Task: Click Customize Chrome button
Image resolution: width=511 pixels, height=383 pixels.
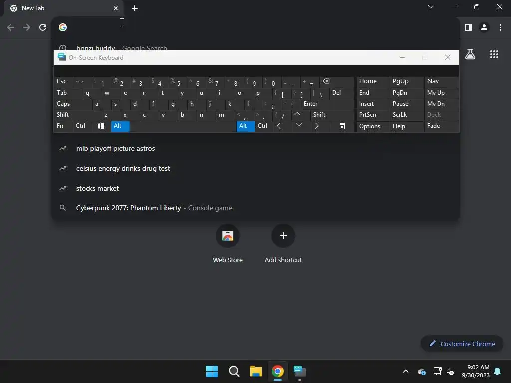Action: [x=462, y=344]
